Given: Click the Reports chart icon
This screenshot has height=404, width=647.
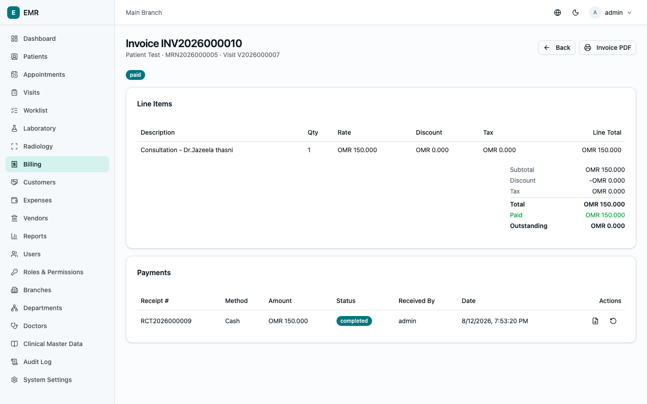Looking at the screenshot, I should [x=14, y=236].
